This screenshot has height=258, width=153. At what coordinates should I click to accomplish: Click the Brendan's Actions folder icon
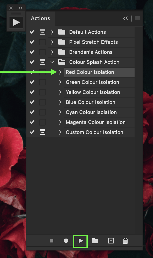pyautogui.click(x=62, y=52)
